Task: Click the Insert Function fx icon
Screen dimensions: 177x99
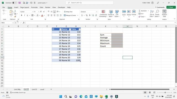Action: click(x=24, y=23)
